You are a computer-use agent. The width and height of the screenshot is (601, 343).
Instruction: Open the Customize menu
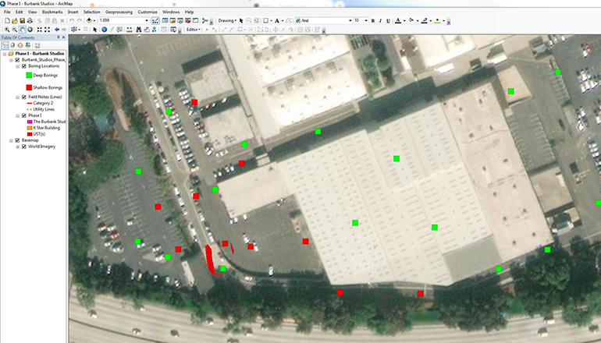(148, 12)
